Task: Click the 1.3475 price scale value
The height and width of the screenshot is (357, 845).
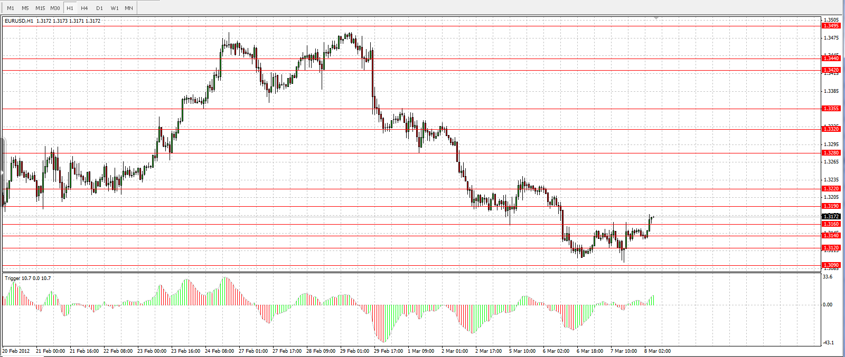Action: 831,38
